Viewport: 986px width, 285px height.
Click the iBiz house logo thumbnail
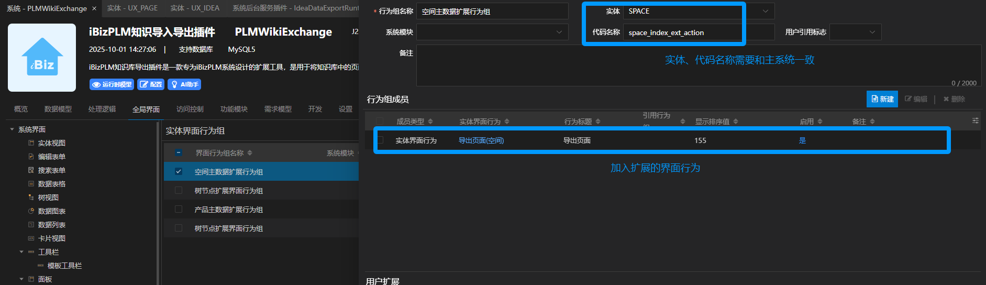pyautogui.click(x=42, y=58)
